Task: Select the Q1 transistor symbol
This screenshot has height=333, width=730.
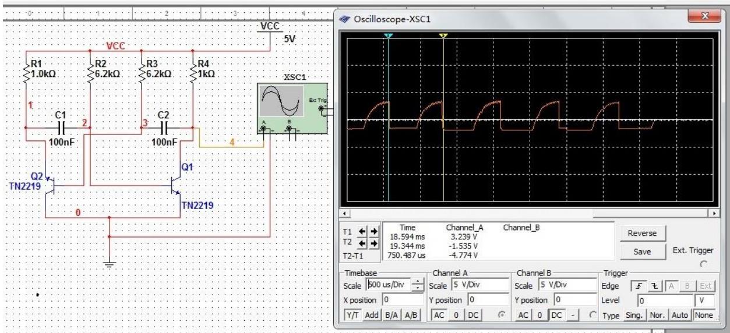Action: (x=175, y=184)
